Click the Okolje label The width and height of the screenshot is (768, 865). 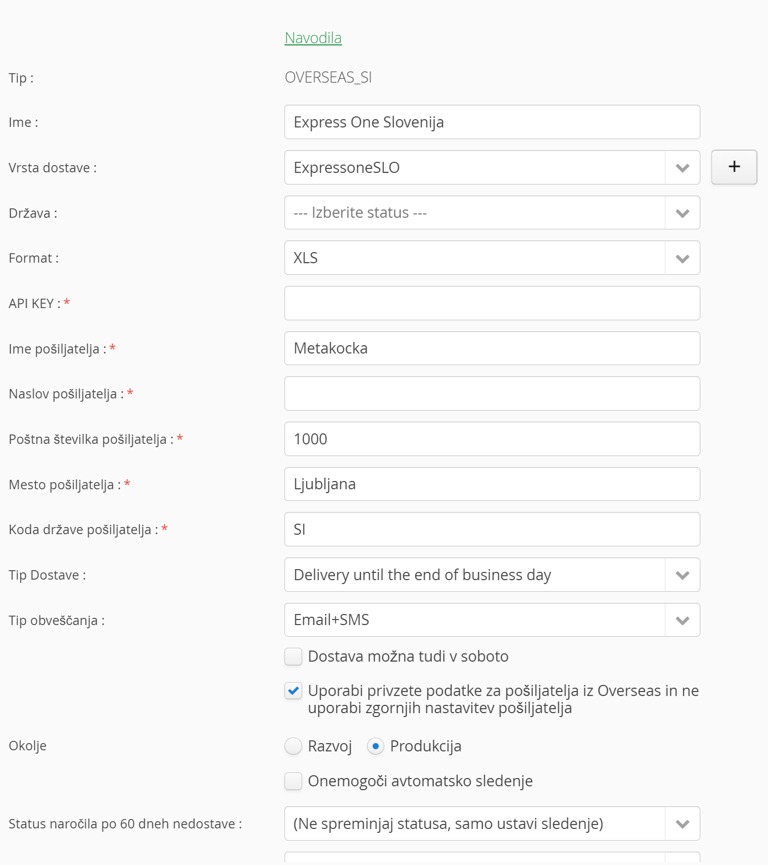pos(28,746)
